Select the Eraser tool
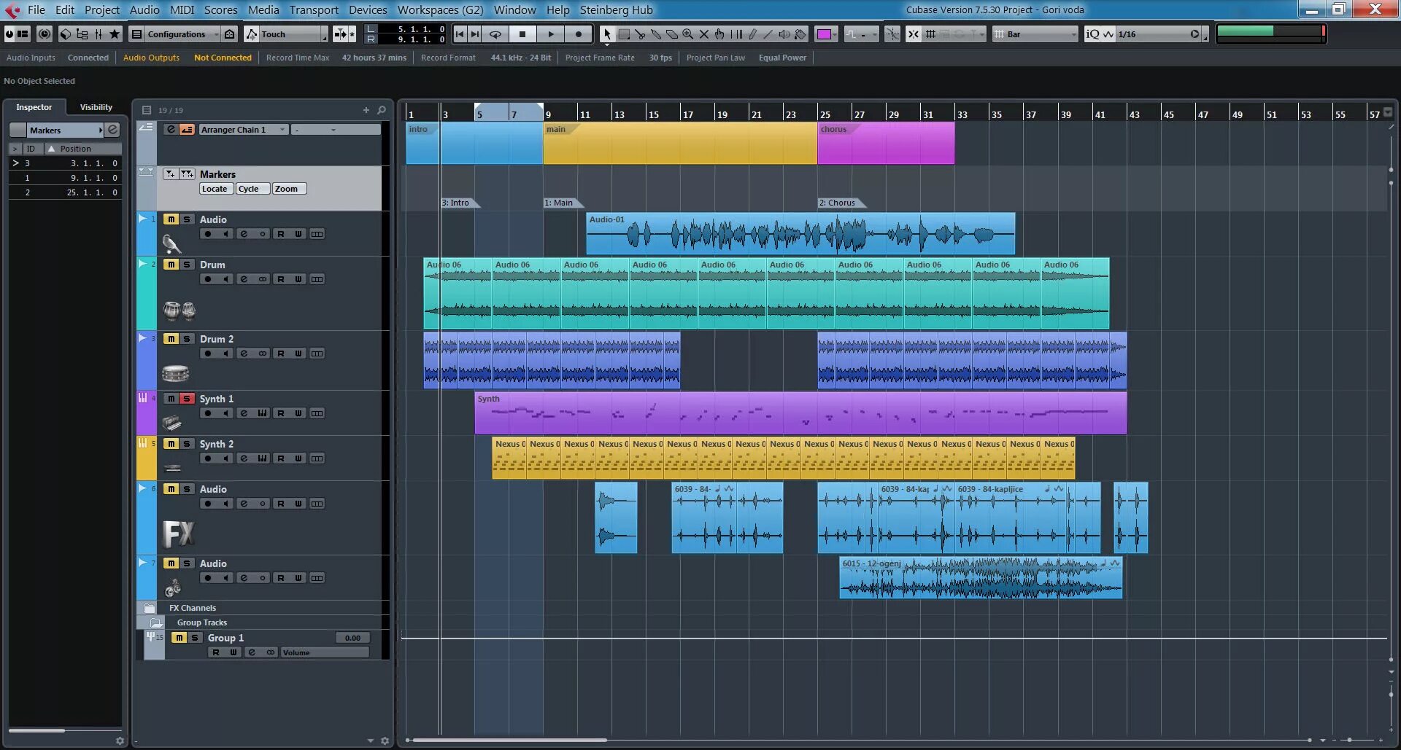 point(672,34)
